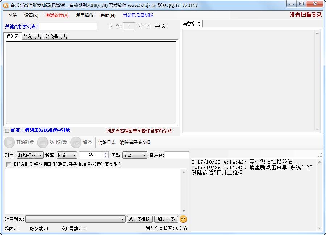
Task: Click the 从列表删除 button
Action: (140, 219)
